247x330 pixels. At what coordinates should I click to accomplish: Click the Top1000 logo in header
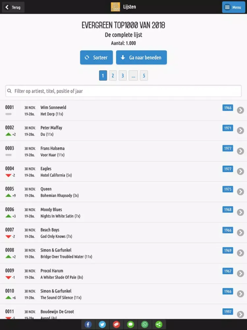coord(115,7)
